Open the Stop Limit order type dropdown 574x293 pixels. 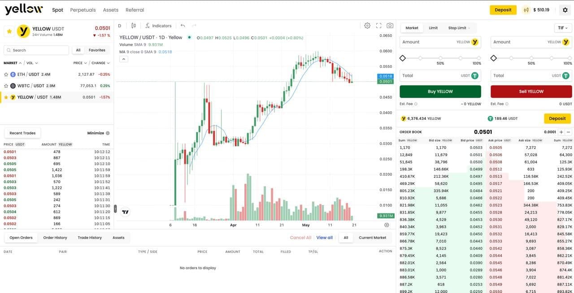459,28
